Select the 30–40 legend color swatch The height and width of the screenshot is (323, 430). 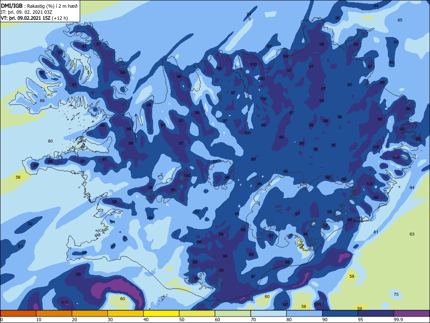tap(126, 314)
